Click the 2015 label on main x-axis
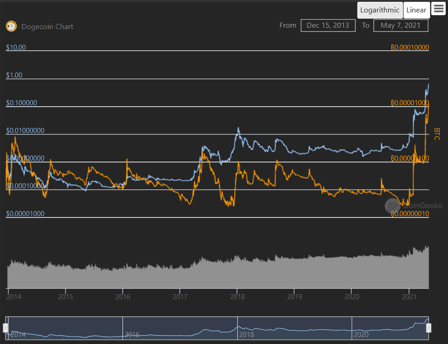Screen dimensions: 448x344 pyautogui.click(x=66, y=296)
